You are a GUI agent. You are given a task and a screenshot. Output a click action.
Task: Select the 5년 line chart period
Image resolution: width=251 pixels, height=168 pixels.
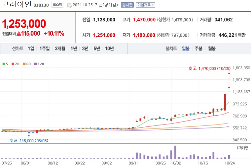pos(97,48)
